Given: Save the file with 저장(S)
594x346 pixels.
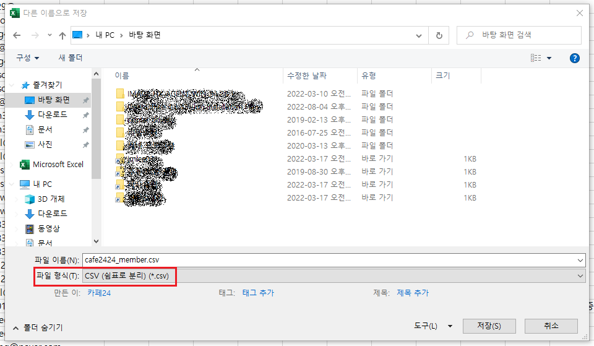Looking at the screenshot, I should click(x=489, y=326).
